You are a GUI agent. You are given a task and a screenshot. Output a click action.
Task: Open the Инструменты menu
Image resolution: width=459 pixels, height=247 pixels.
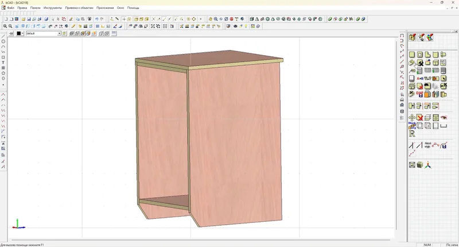pyautogui.click(x=53, y=8)
